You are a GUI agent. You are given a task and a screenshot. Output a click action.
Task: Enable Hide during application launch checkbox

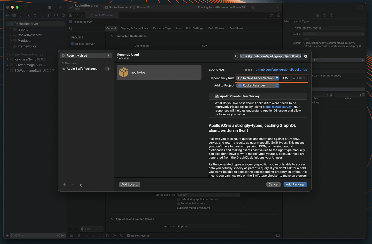178,199
